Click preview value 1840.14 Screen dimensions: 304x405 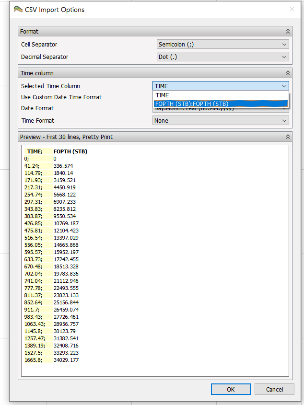(x=63, y=173)
